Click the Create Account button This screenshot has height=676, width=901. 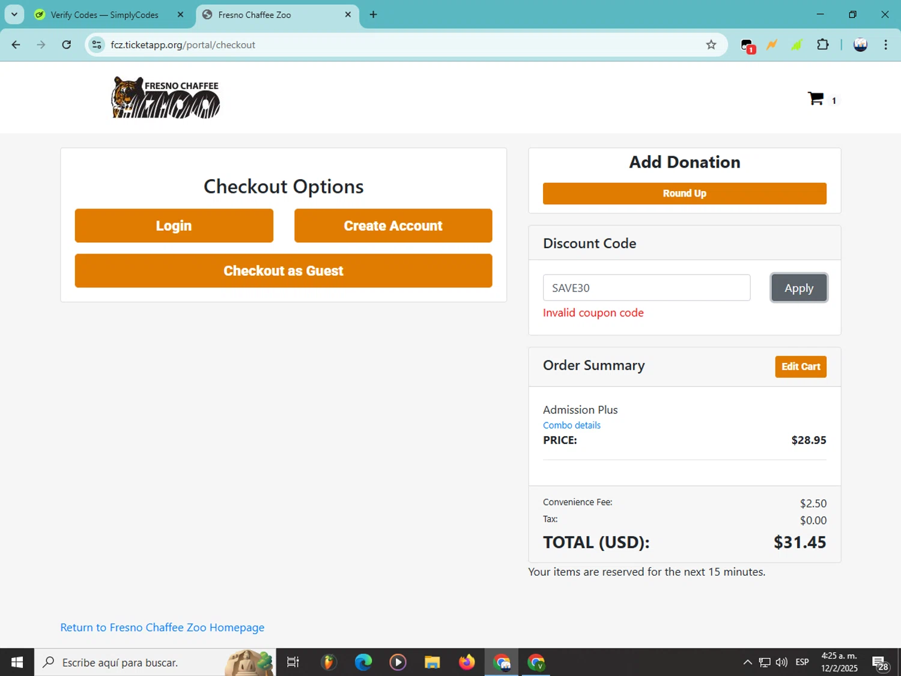point(393,226)
